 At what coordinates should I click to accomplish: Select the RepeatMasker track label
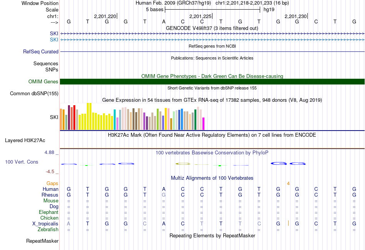click(x=42, y=241)
